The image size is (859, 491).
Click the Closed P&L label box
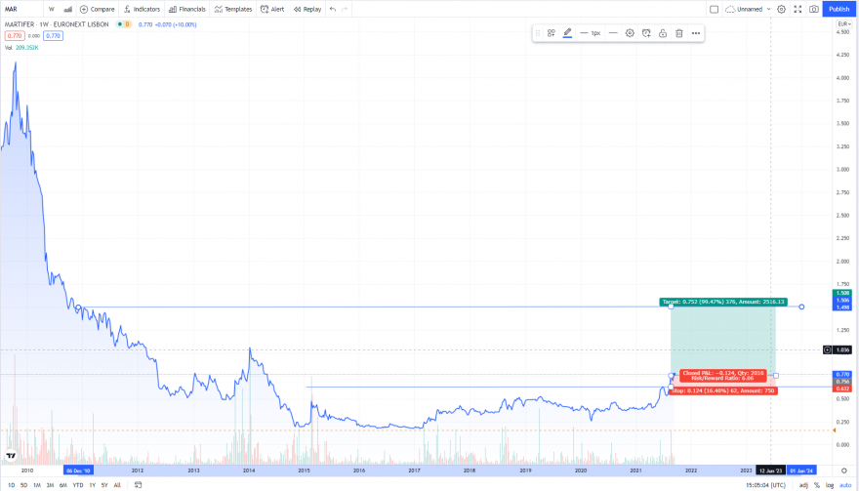(723, 376)
